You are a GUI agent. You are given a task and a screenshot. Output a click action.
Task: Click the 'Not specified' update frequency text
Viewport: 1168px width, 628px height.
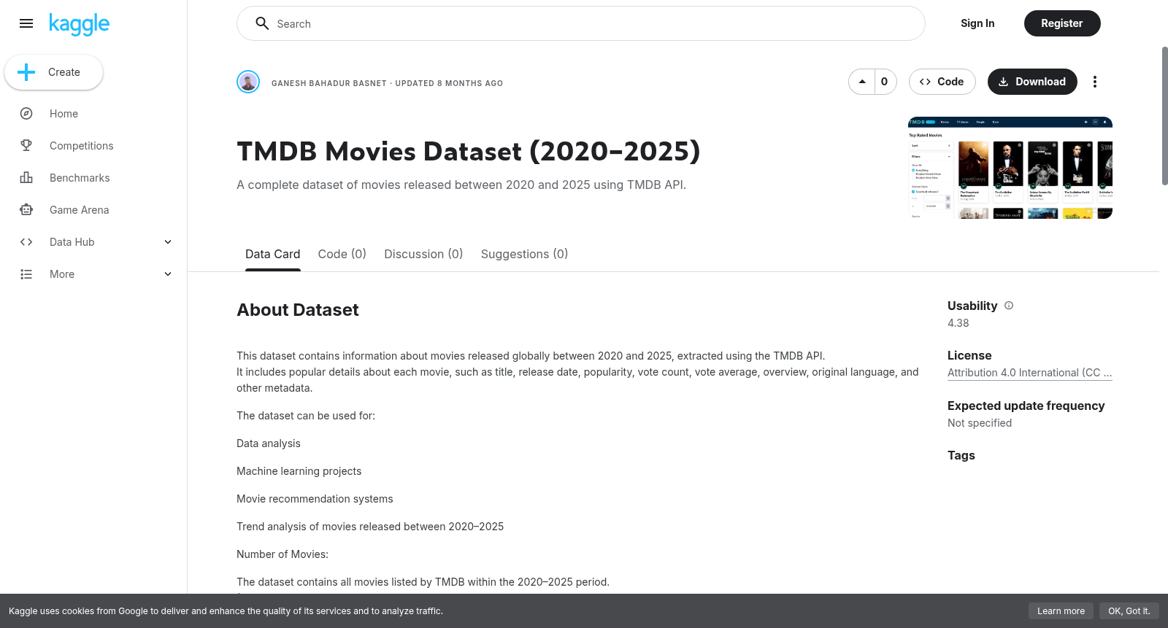[x=980, y=423]
